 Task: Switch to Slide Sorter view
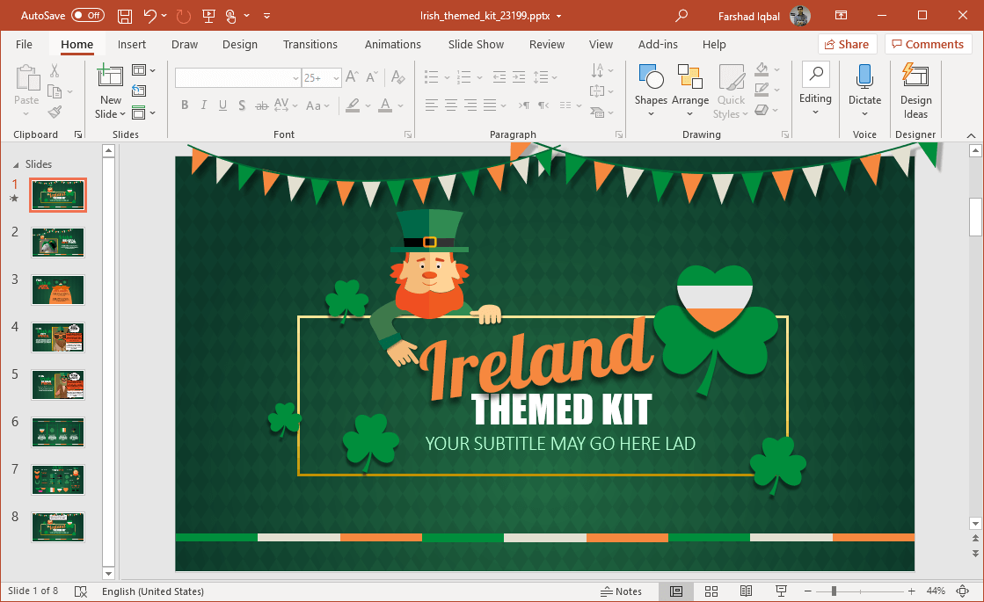point(711,591)
